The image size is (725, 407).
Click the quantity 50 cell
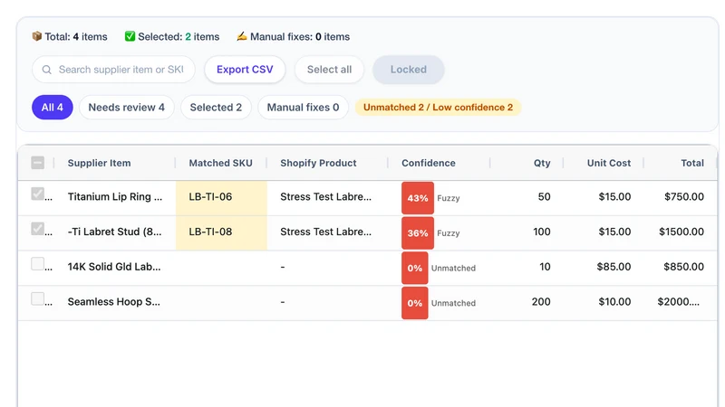point(545,197)
